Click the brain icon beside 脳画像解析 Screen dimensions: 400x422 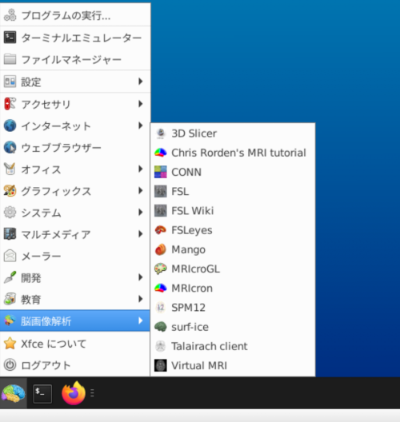10,320
